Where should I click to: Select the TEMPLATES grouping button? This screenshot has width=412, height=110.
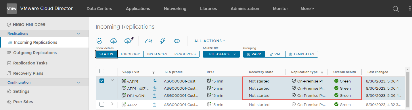(x=302, y=54)
